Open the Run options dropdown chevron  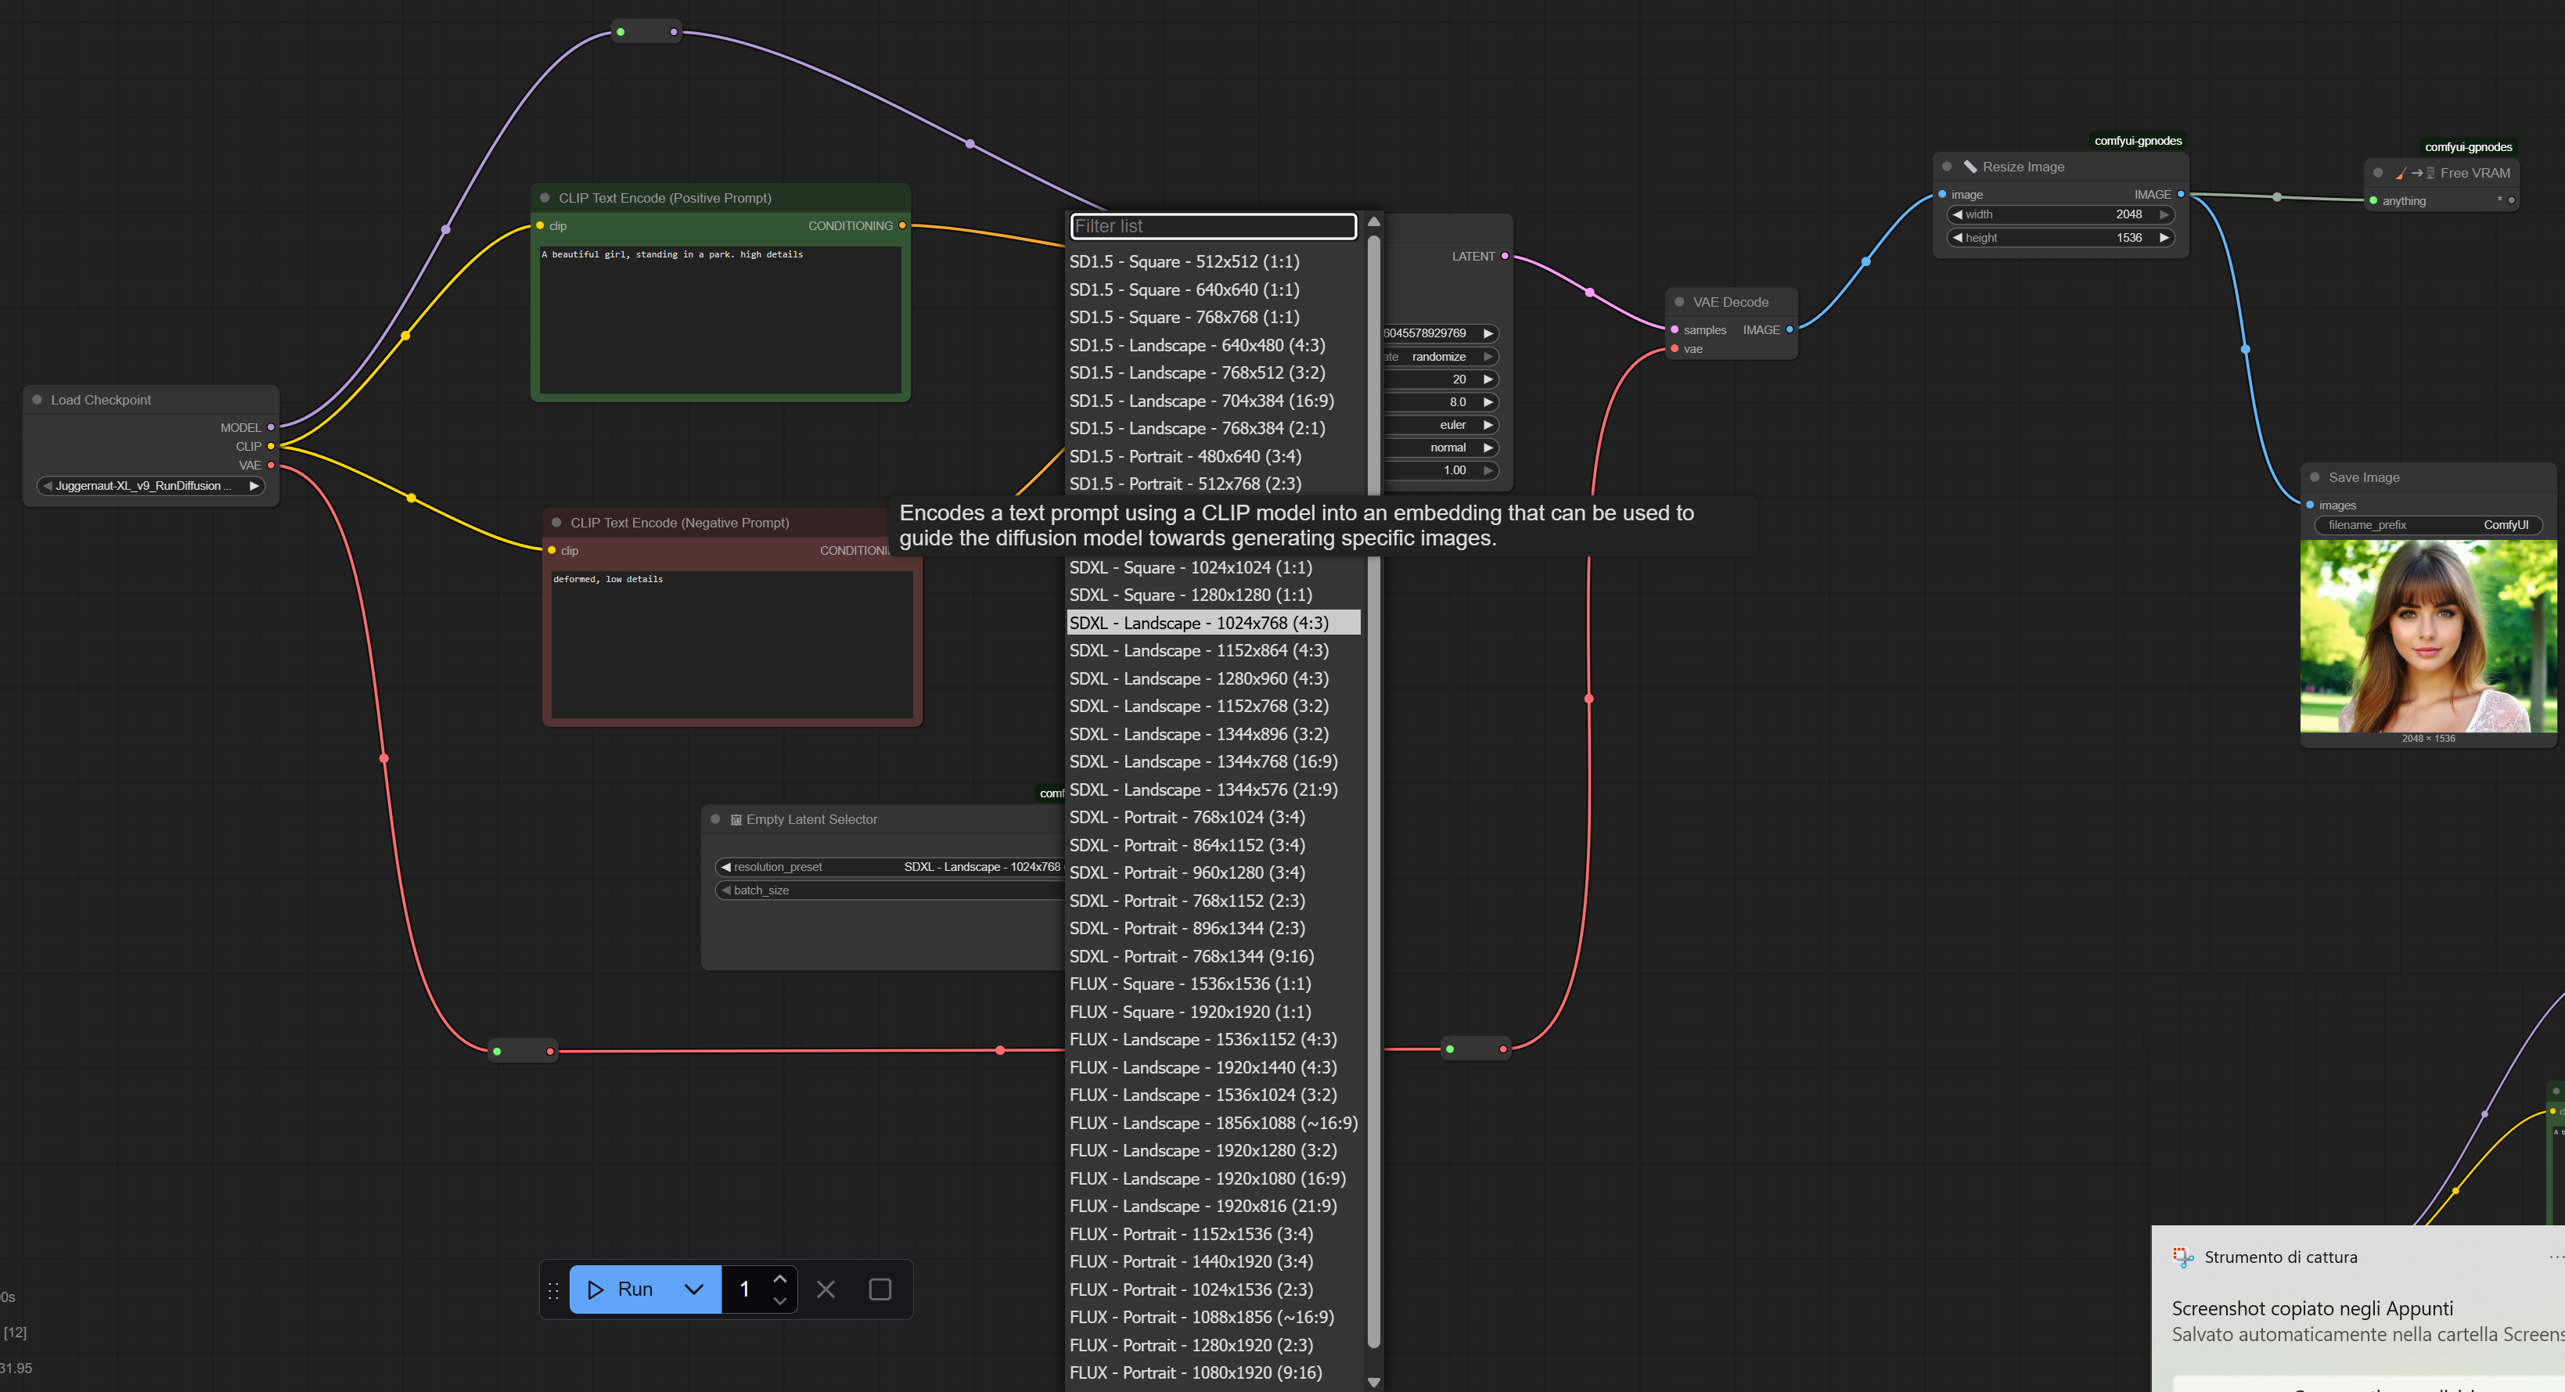(694, 1289)
